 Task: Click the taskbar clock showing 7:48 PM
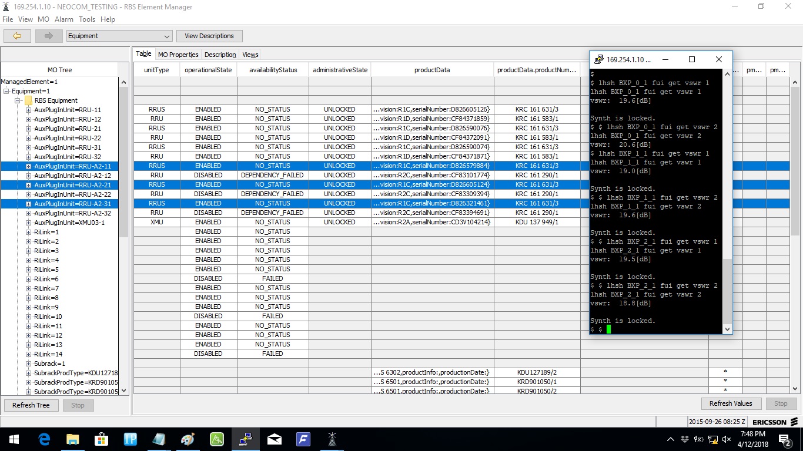click(754, 439)
